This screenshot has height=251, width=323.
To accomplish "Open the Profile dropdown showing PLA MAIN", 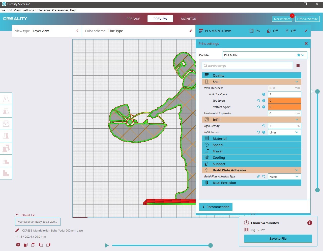I will point(265,55).
